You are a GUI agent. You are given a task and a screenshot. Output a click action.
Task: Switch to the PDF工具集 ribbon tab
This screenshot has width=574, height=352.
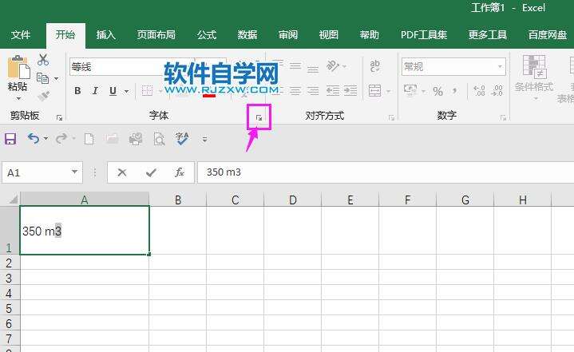[424, 35]
